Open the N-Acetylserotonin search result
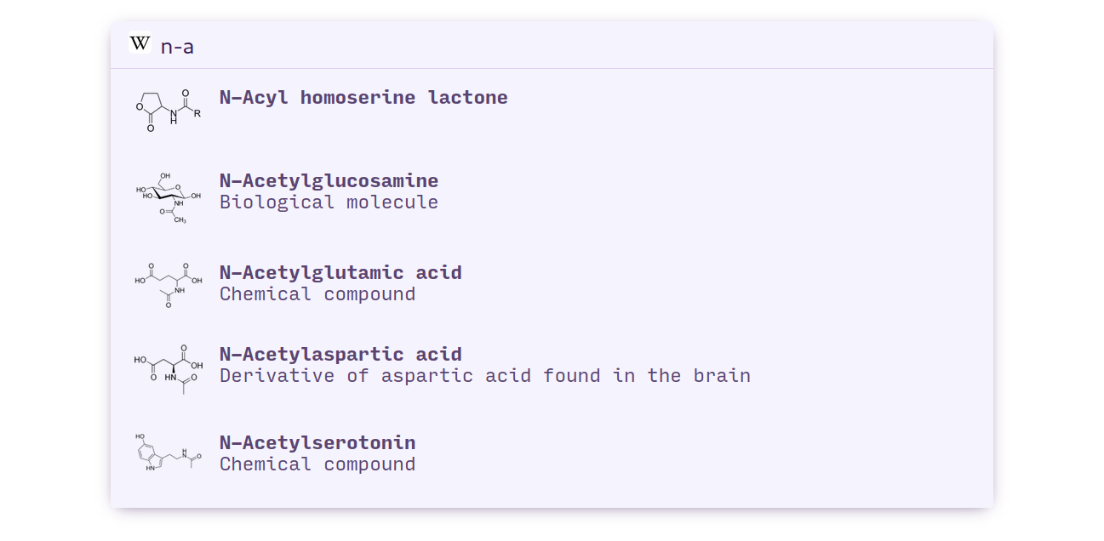1104x541 pixels. [x=552, y=454]
